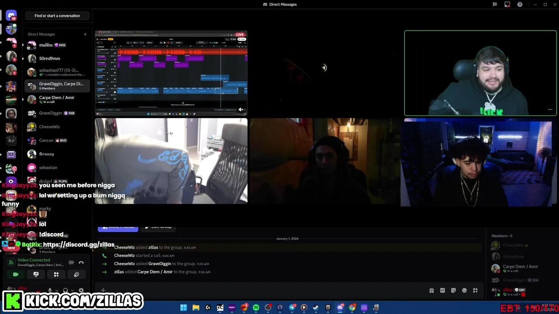Click Find or start a conversation

coord(57,16)
